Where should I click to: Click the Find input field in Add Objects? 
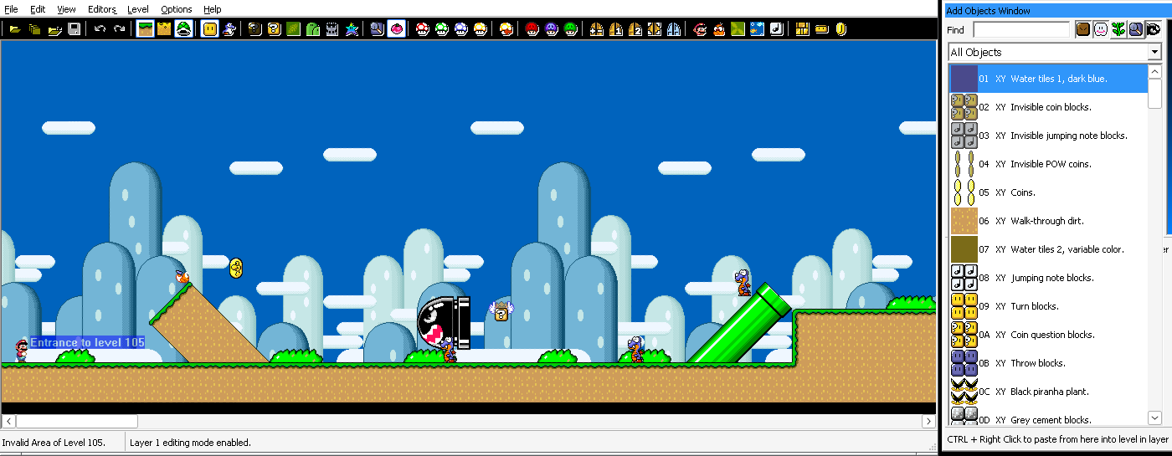click(1021, 30)
